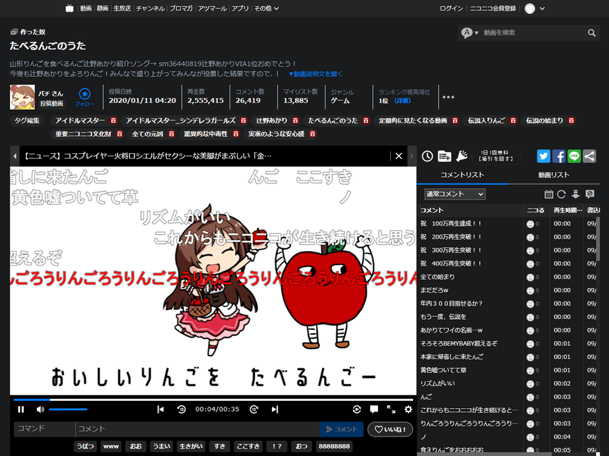
Task: Open the player settings gear
Action: point(408,409)
